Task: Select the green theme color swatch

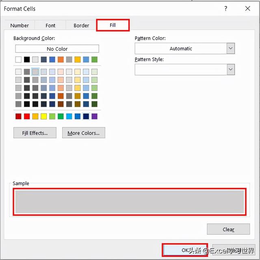Action: 94,60
